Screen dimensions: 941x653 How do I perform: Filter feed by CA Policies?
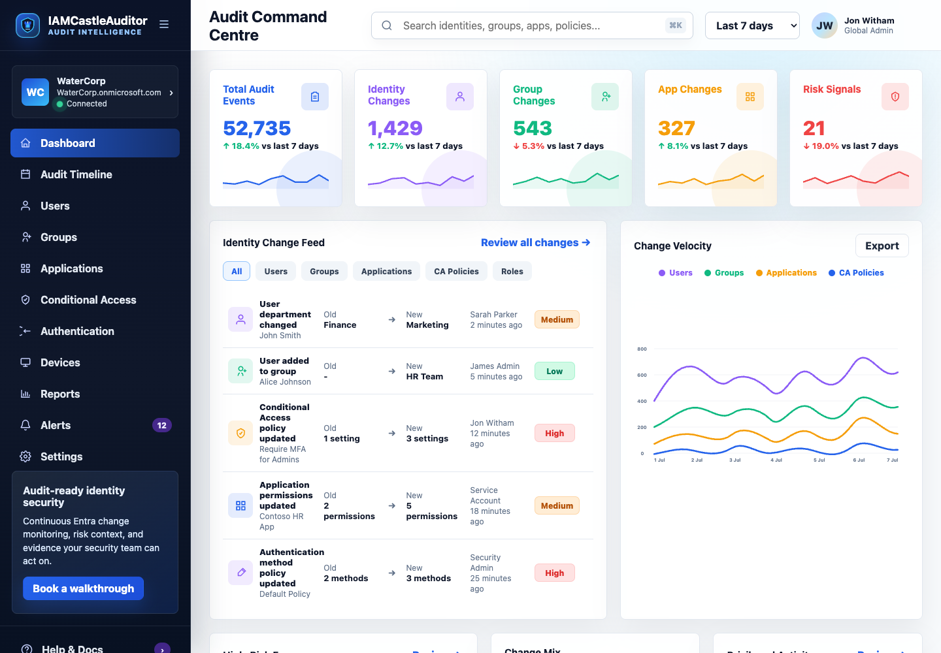click(x=456, y=271)
